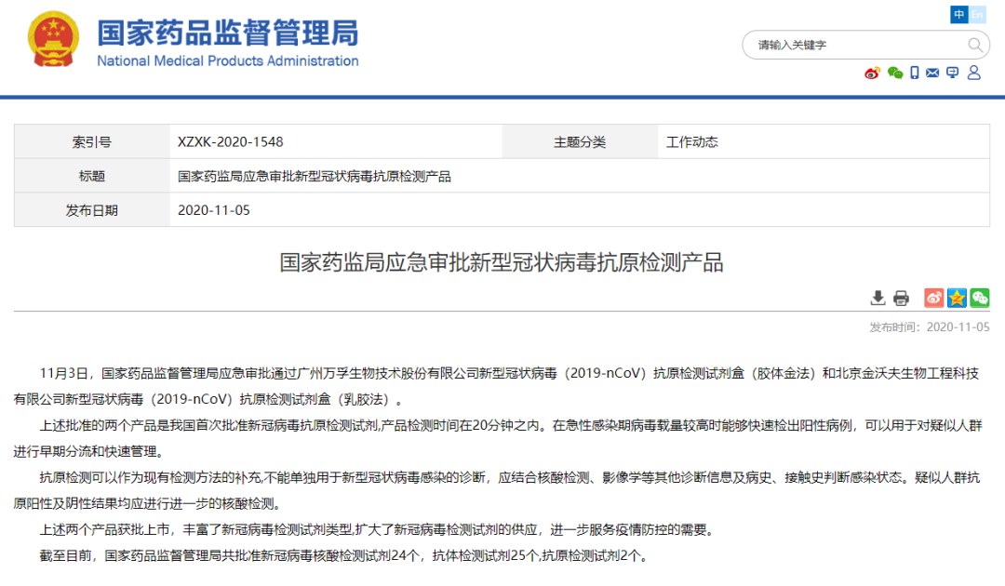This screenshot has height=586, width=1005.
Task: Open the email envelope icon in header
Action: pyautogui.click(x=932, y=73)
